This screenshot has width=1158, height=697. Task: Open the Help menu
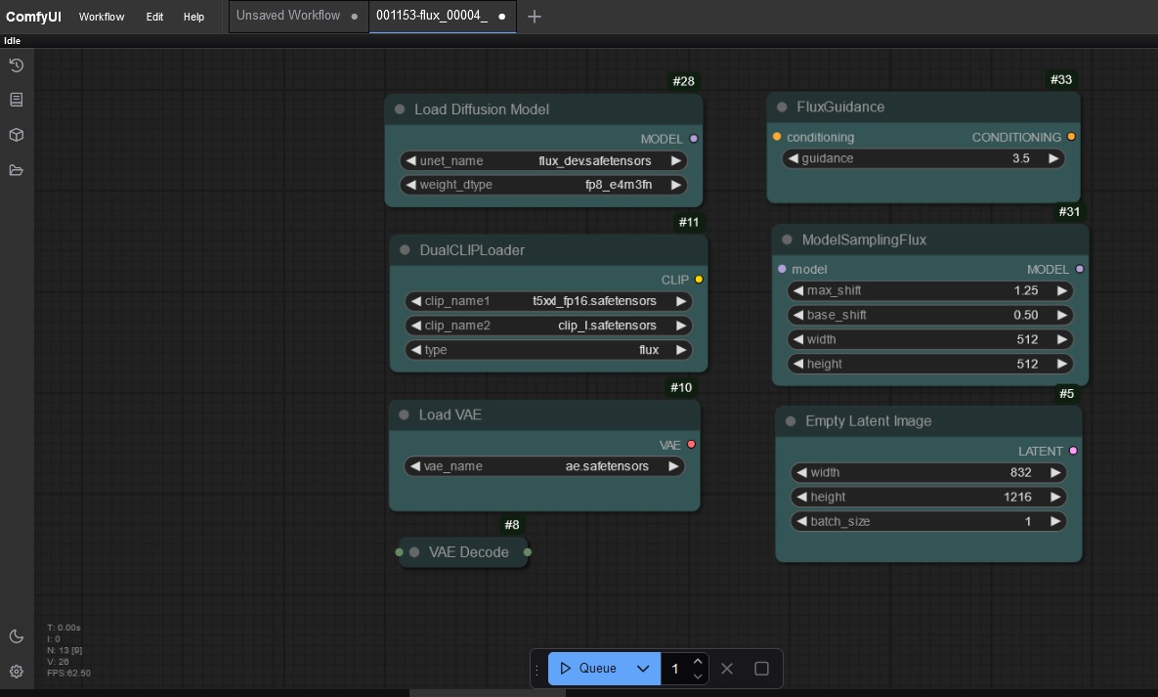pyautogui.click(x=193, y=17)
